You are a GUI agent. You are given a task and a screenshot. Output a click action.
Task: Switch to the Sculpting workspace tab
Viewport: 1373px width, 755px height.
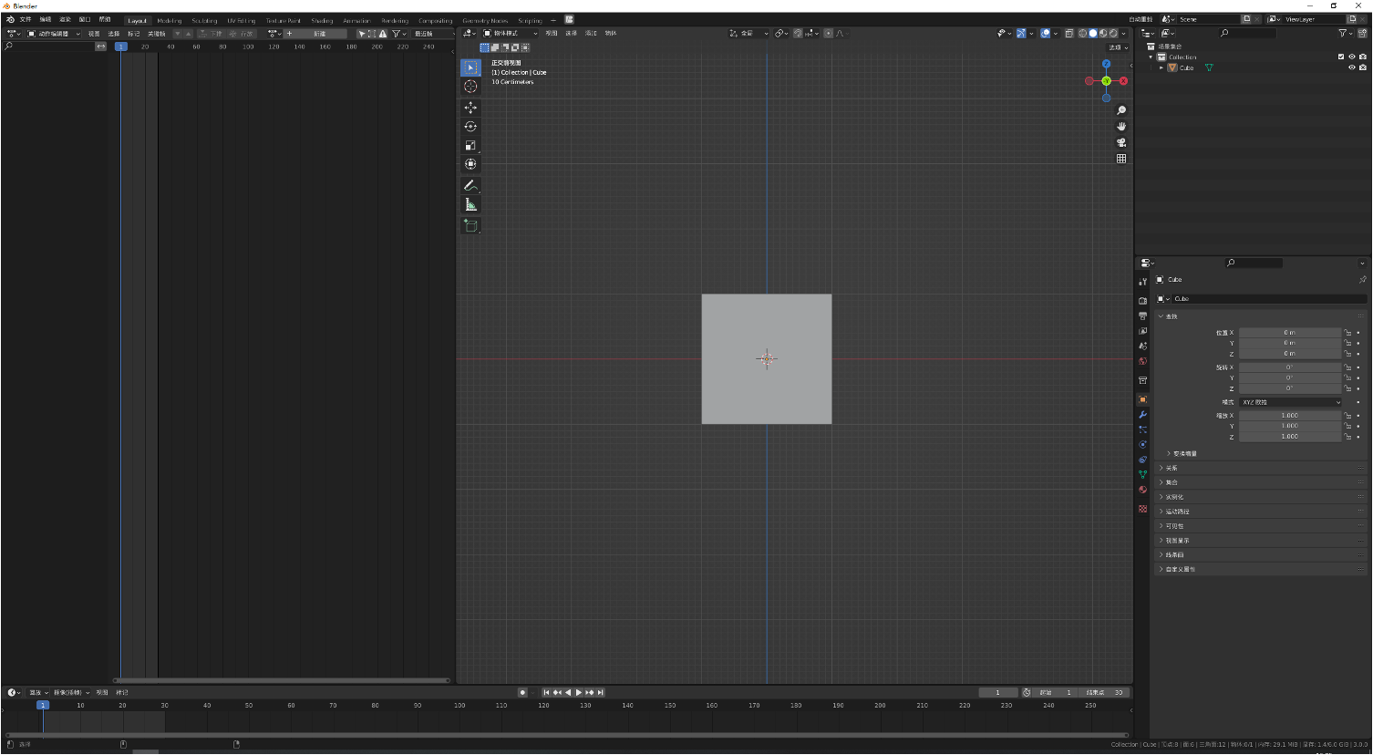[204, 20]
